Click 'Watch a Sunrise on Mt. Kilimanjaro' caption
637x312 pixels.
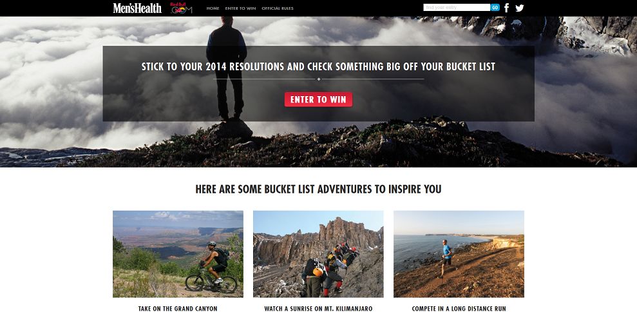click(318, 309)
